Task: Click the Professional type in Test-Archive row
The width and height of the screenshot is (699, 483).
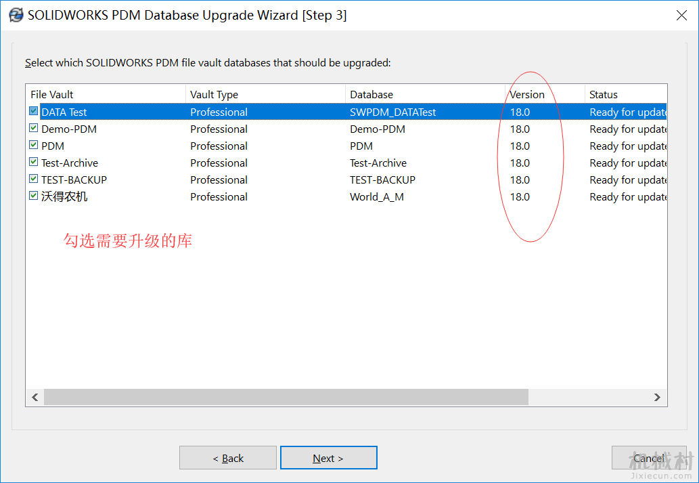Action: point(219,163)
